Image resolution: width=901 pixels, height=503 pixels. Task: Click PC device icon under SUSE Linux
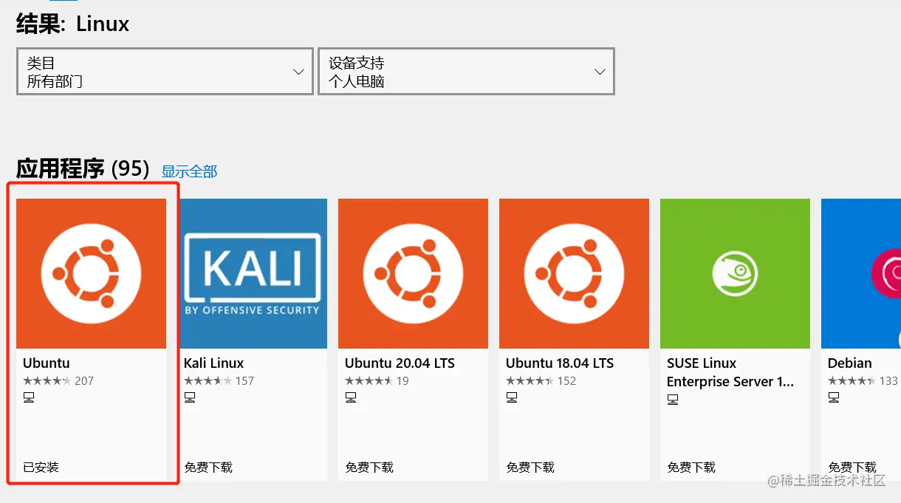pyautogui.click(x=673, y=400)
